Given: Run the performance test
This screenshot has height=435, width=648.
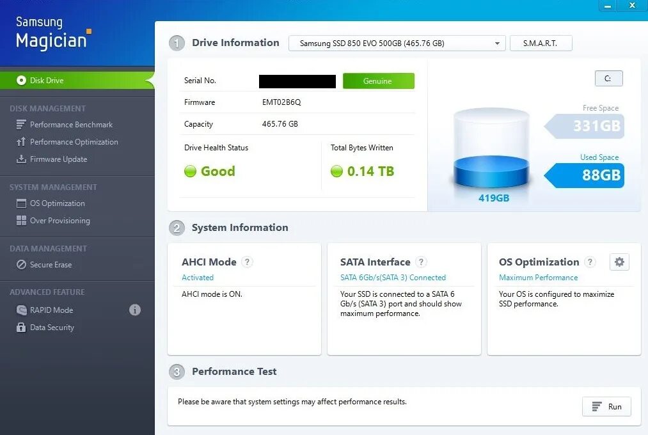Looking at the screenshot, I should tap(606, 406).
